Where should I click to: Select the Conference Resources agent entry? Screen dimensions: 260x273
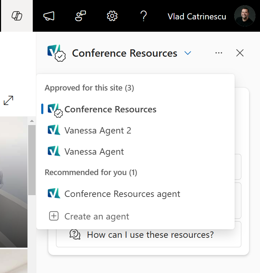pos(136,109)
